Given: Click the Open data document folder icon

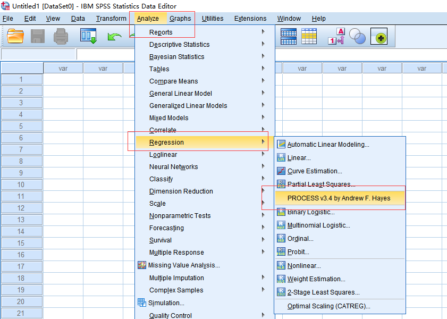Looking at the screenshot, I should pyautogui.click(x=15, y=37).
